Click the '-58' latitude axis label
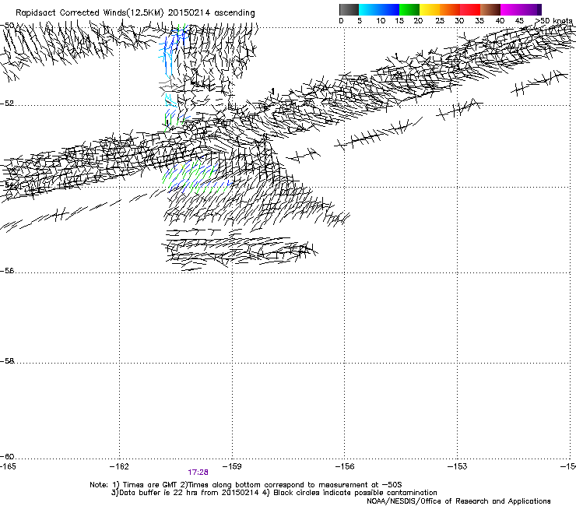This screenshot has height=506, width=576. (7, 361)
